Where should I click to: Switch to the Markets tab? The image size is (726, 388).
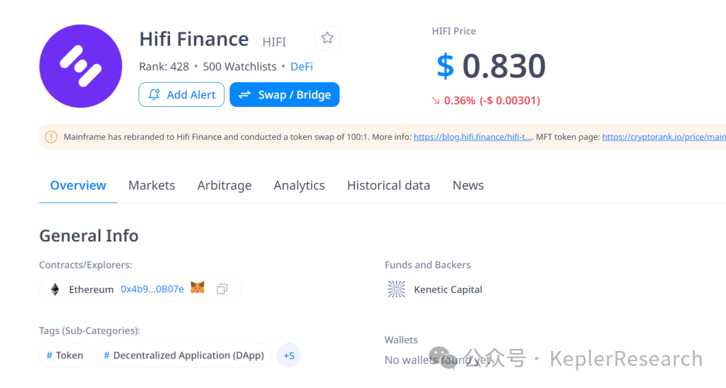152,186
